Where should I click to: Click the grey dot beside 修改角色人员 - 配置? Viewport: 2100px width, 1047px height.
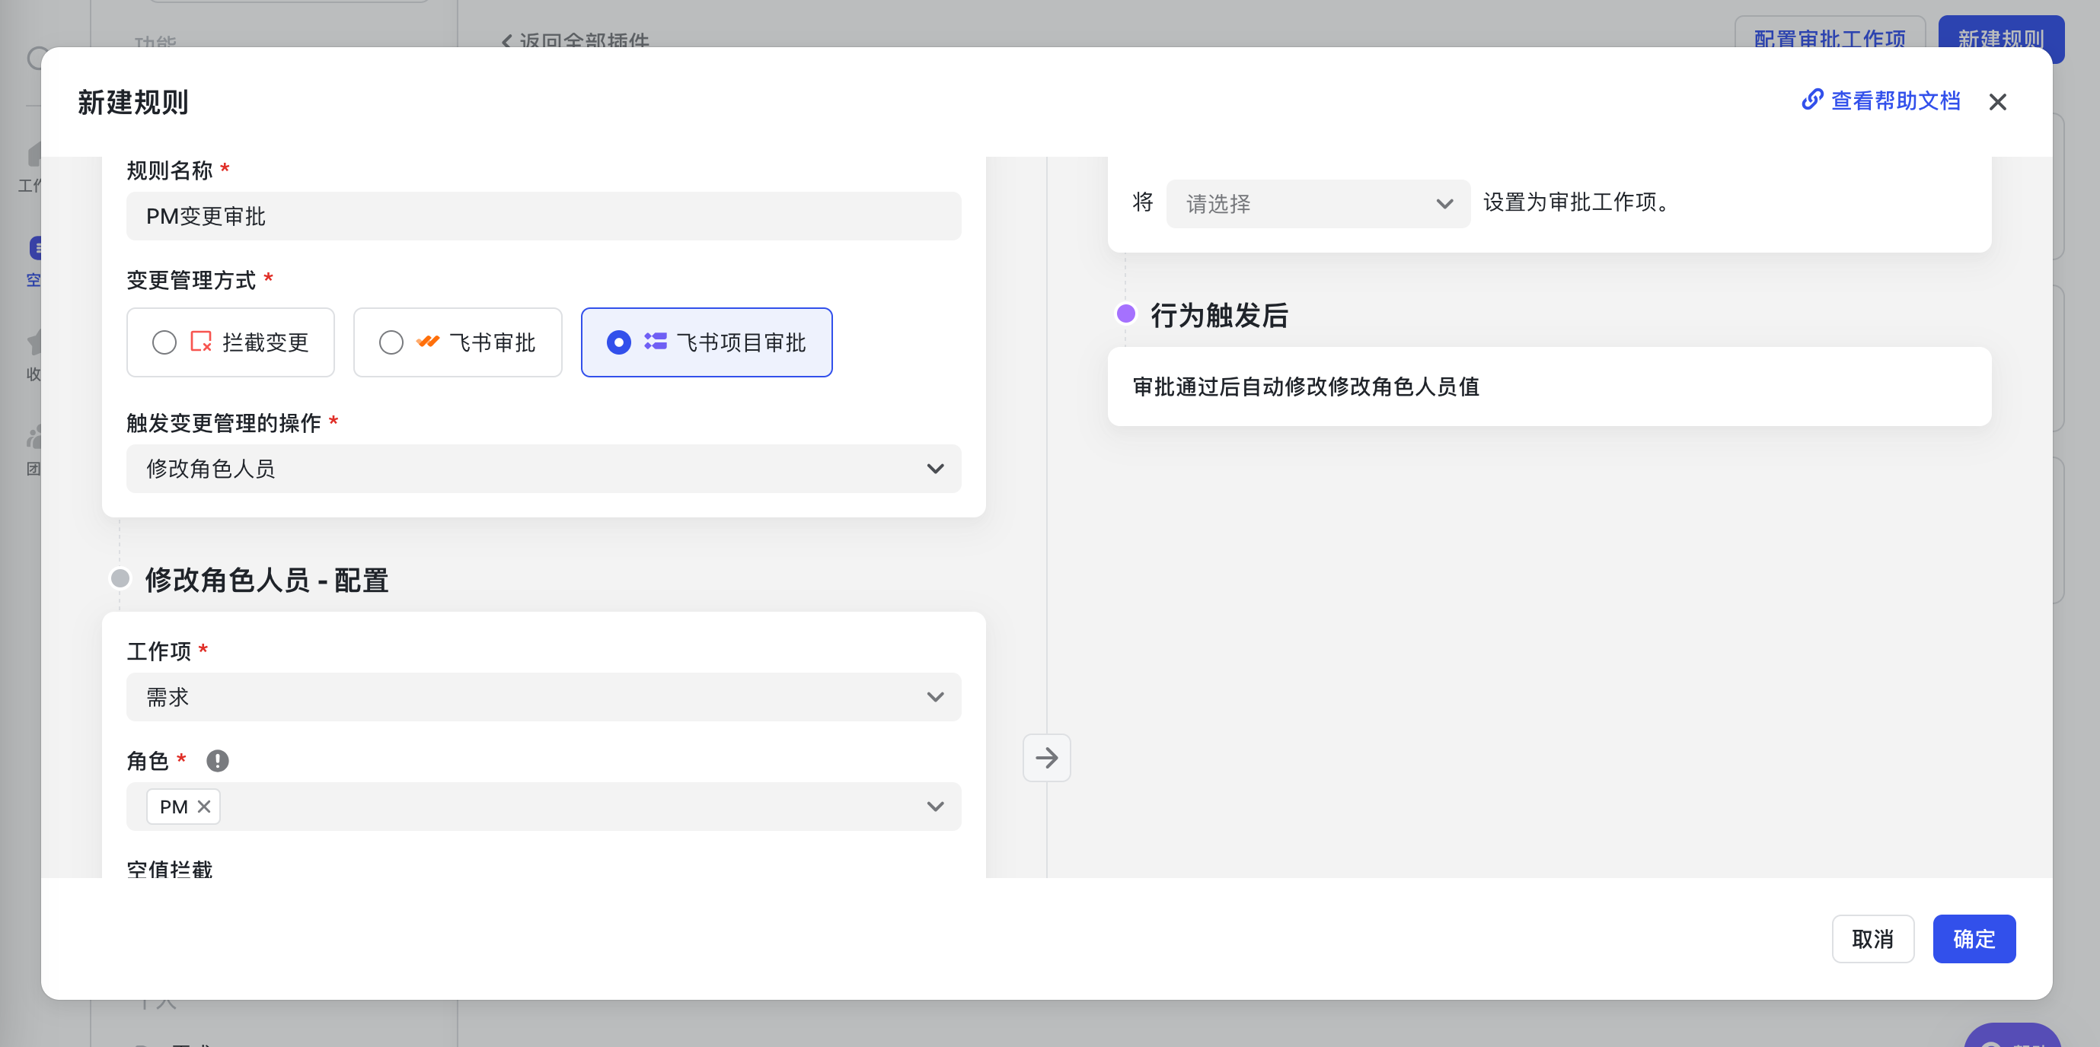pyautogui.click(x=120, y=578)
